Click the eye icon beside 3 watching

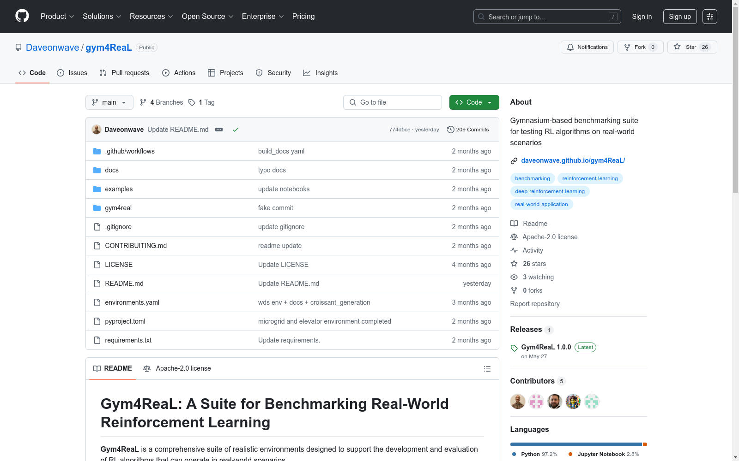[x=514, y=277]
